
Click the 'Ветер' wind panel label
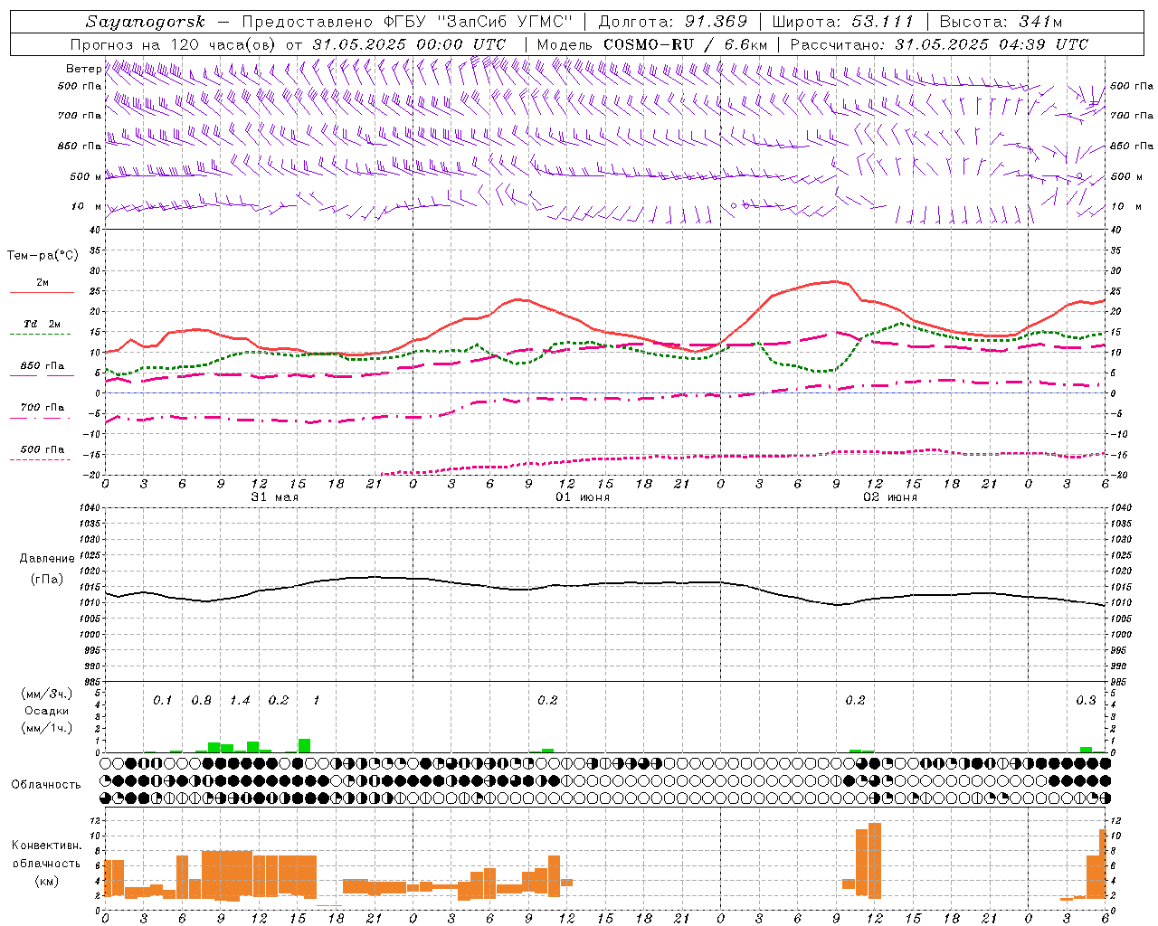click(83, 69)
